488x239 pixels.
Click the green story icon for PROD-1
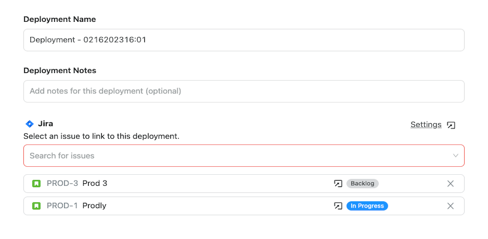click(x=37, y=206)
